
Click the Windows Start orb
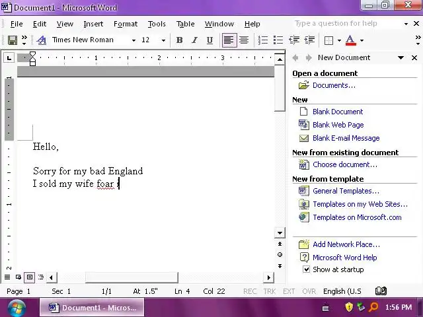(17, 308)
